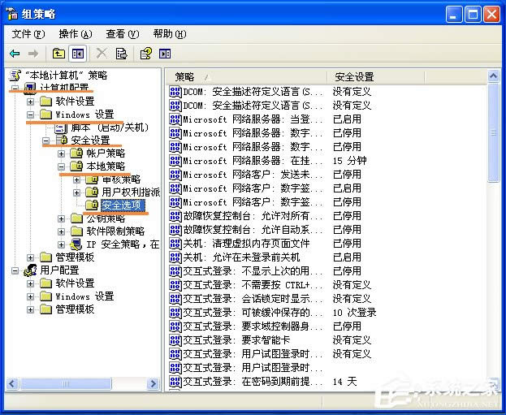Click the Back arrow in the toolbar
This screenshot has width=506, height=415.
tap(15, 54)
